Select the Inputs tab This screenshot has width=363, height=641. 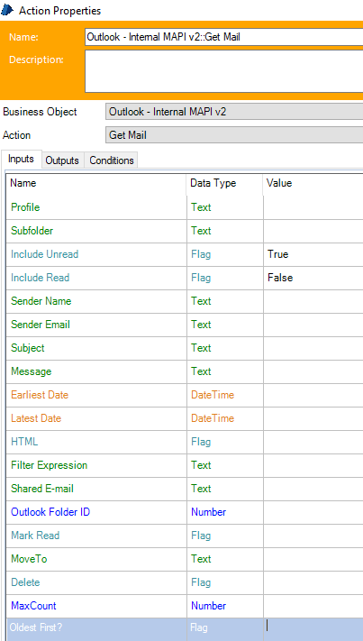21,159
